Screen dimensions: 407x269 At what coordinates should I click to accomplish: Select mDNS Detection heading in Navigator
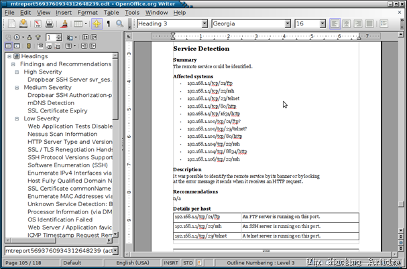pos(51,103)
